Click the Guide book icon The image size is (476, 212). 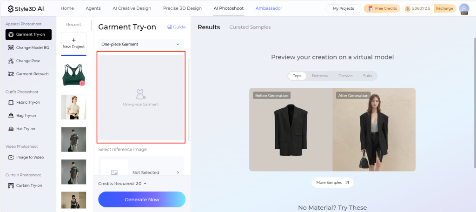169,27
